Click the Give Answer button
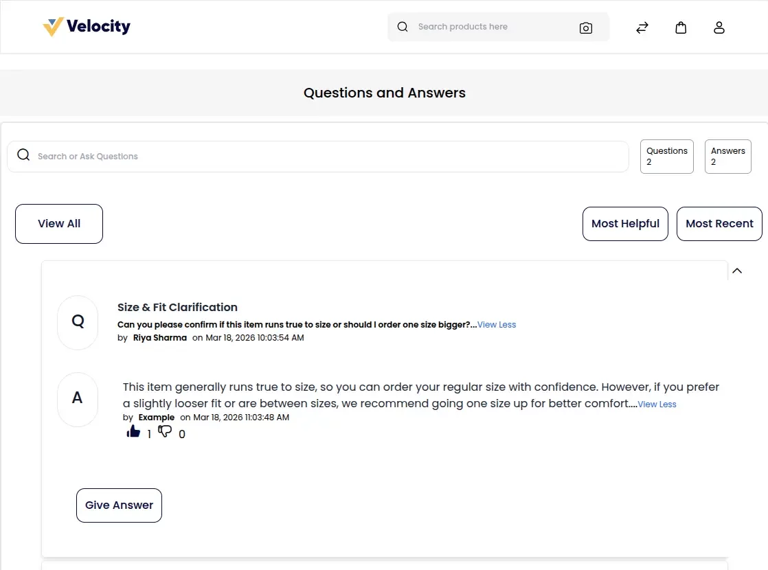This screenshot has width=768, height=570. 119,505
